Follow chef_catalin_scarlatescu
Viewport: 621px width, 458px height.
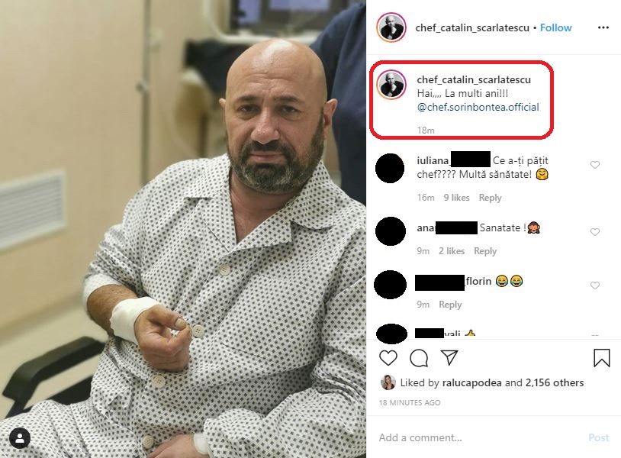[555, 27]
